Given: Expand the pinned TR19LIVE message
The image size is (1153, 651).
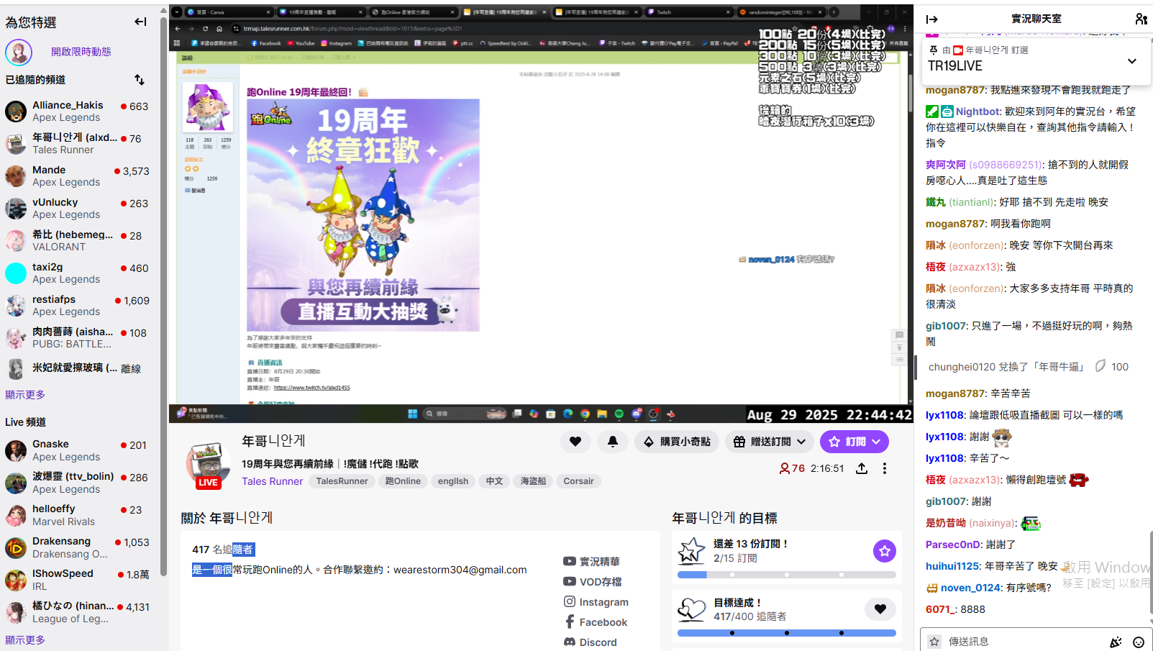Looking at the screenshot, I should coord(1131,61).
